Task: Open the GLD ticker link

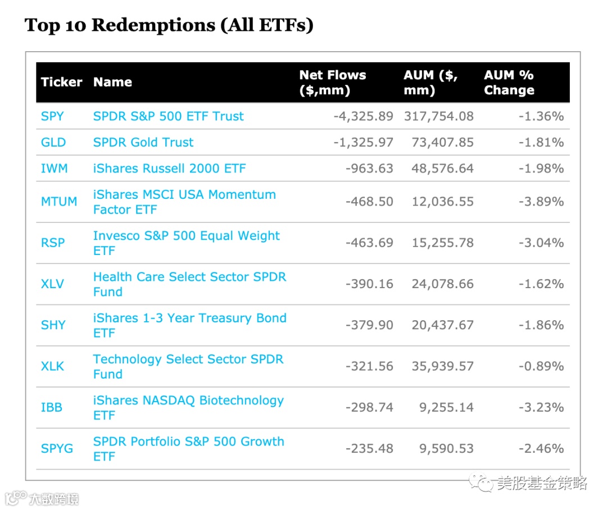Action: click(x=53, y=142)
